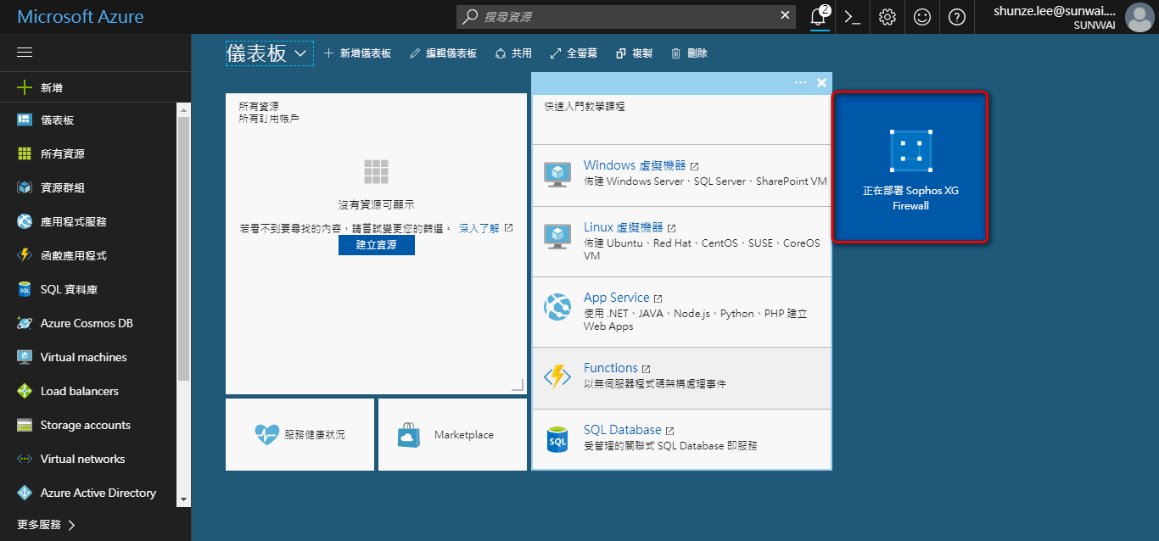This screenshot has width=1159, height=541.
Task: Click the Azure Cosmos DB sidebar icon
Action: 25,324
